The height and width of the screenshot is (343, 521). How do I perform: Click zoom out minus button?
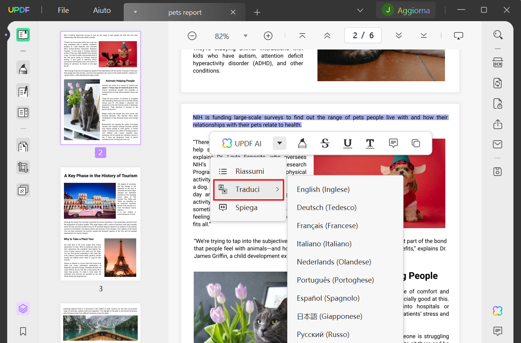click(x=192, y=36)
